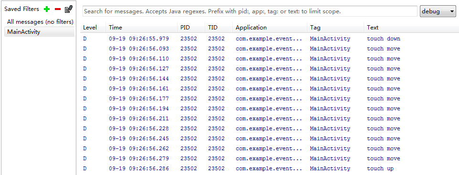
Task: Select timestamp 09-19 09:26:56.279
Action: [139, 158]
